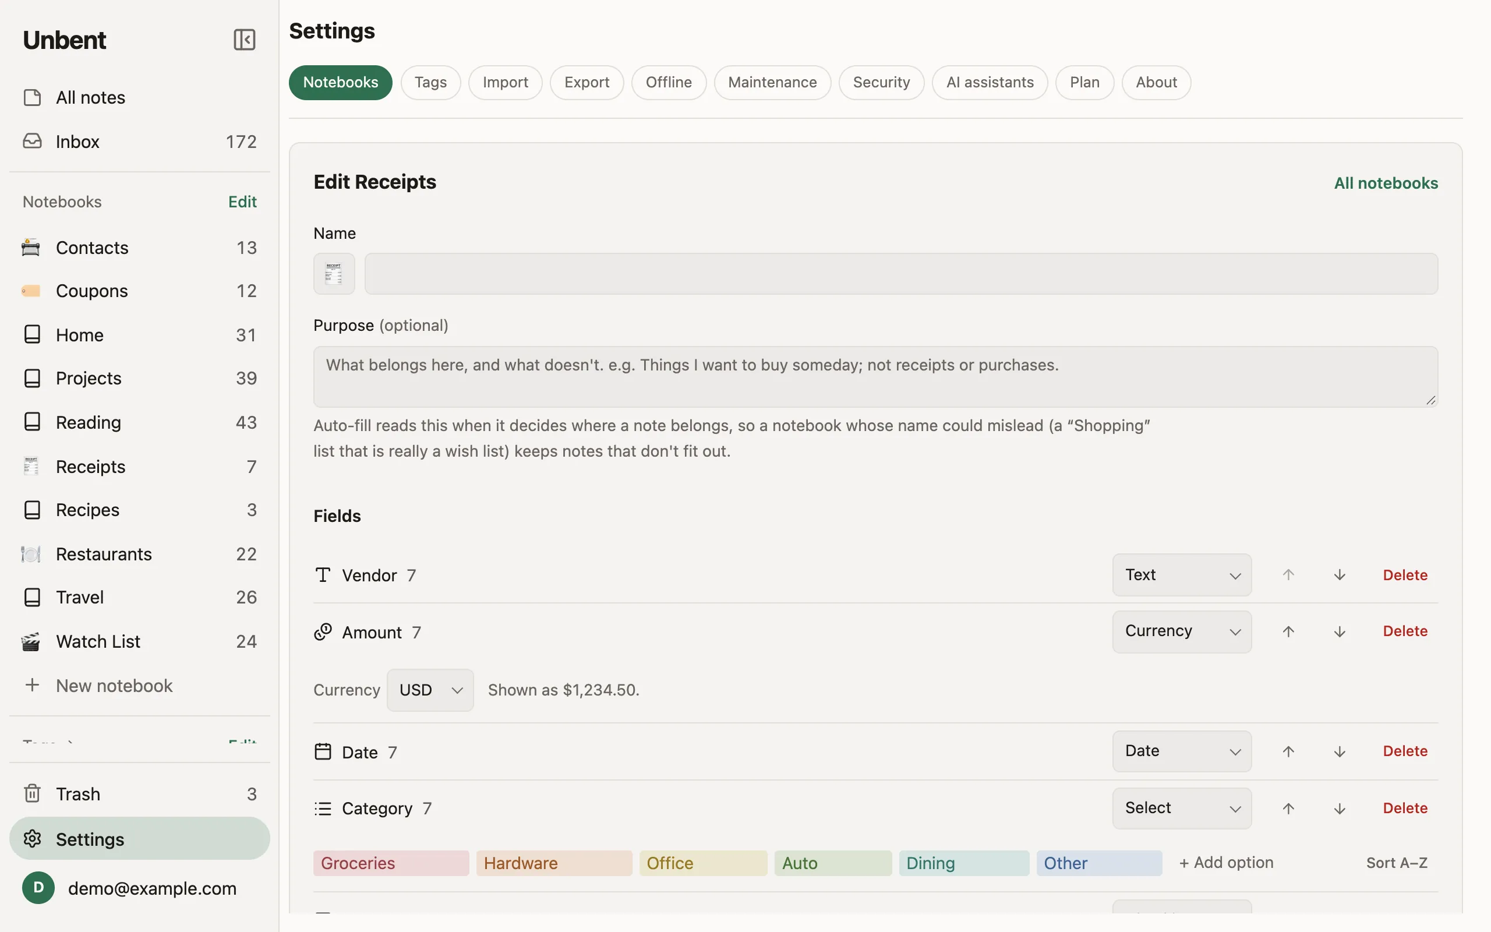Viewport: 1491px width, 932px height.
Task: Open the Security tab
Action: tap(881, 83)
